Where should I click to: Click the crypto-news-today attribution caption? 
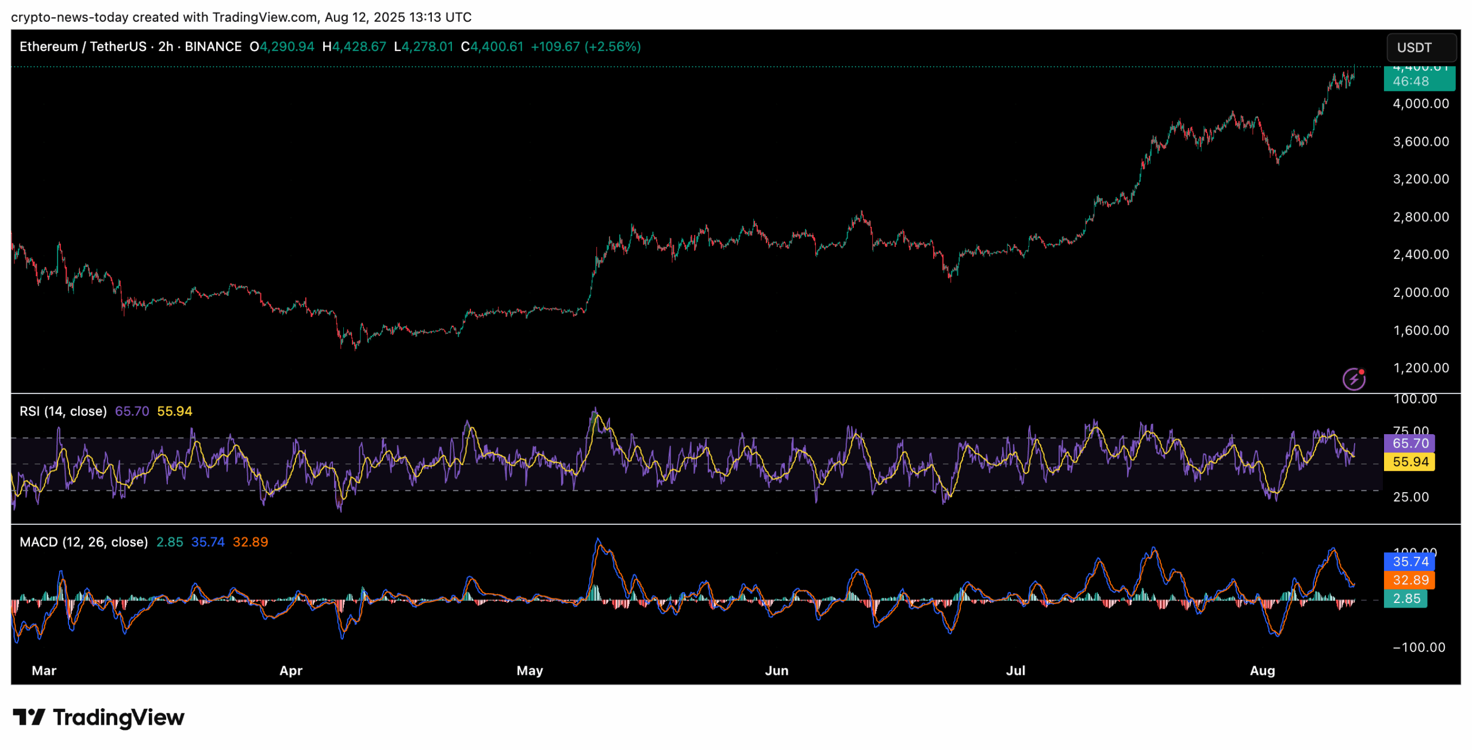241,17
